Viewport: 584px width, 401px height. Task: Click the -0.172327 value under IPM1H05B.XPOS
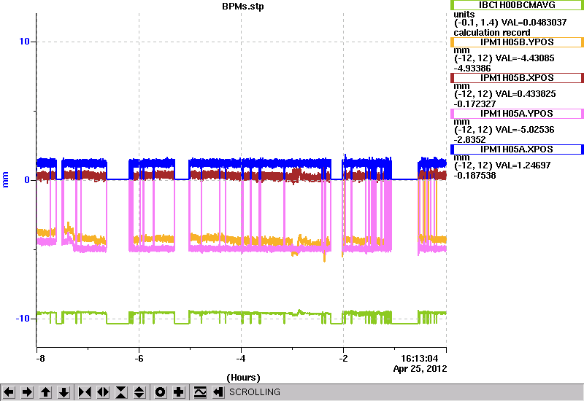point(475,104)
